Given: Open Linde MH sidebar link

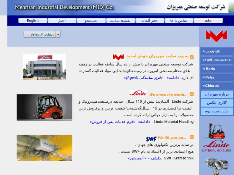Looking at the screenshot, I should (217, 51).
